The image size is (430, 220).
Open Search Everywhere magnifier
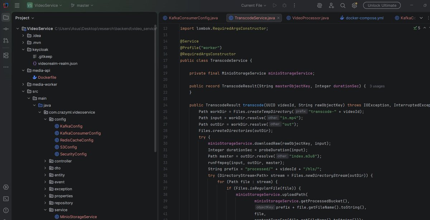pyautogui.click(x=343, y=5)
